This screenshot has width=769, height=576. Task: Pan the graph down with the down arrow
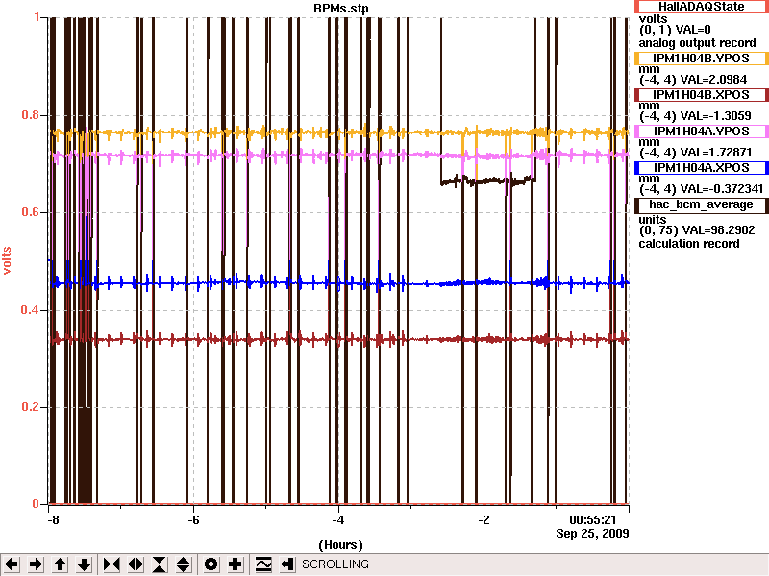[85, 564]
